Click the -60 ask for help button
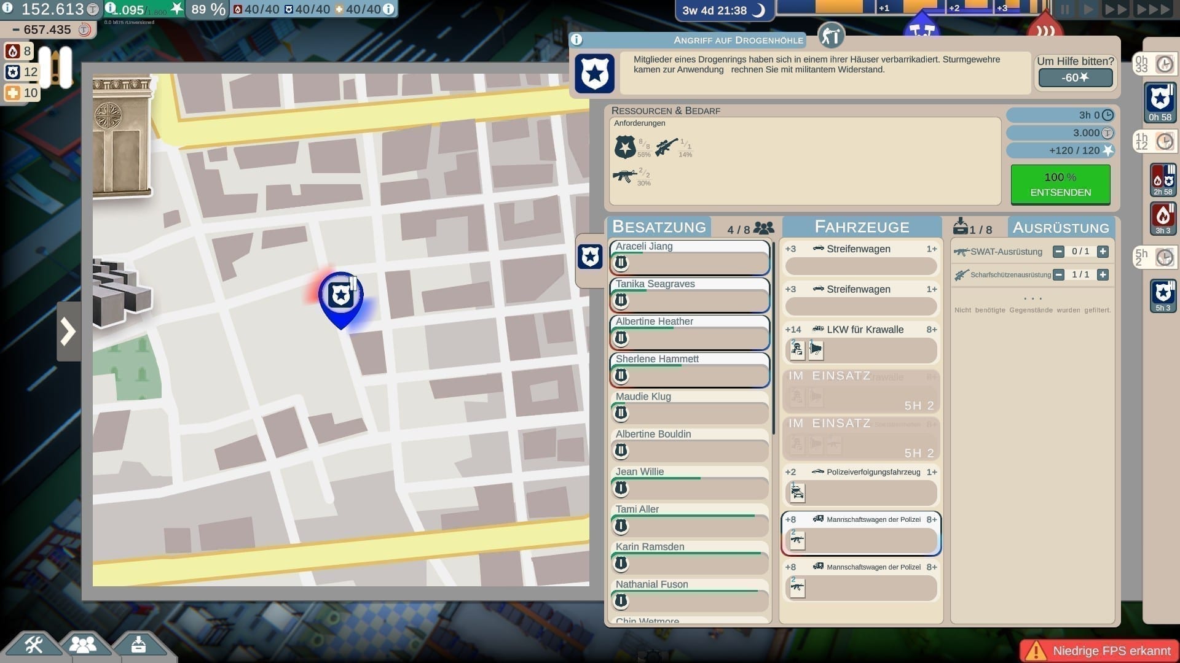Screen dimensions: 1180x663 (x=1075, y=78)
